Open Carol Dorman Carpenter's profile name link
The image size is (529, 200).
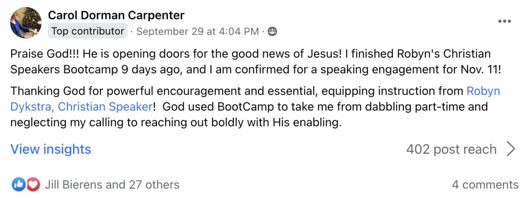pos(116,15)
